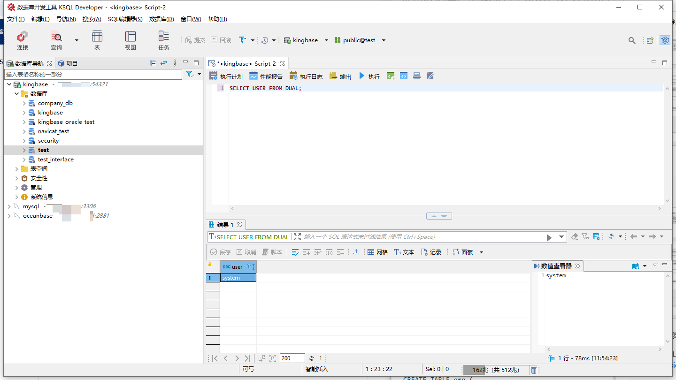Toggle the 面板 (Panels) button
The height and width of the screenshot is (380, 676).
click(x=463, y=252)
